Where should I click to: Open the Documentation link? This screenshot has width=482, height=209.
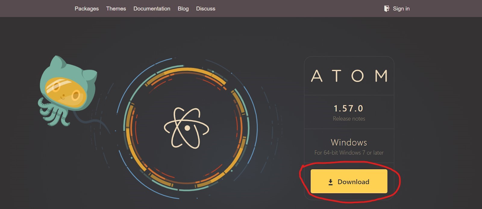152,9
